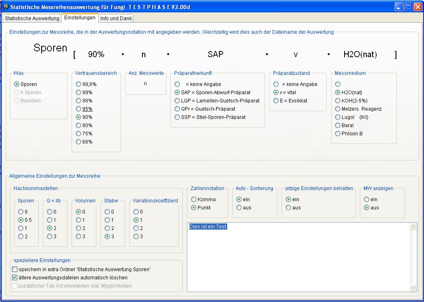Click the application icon in title bar
The width and height of the screenshot is (424, 302).
click(5, 7)
